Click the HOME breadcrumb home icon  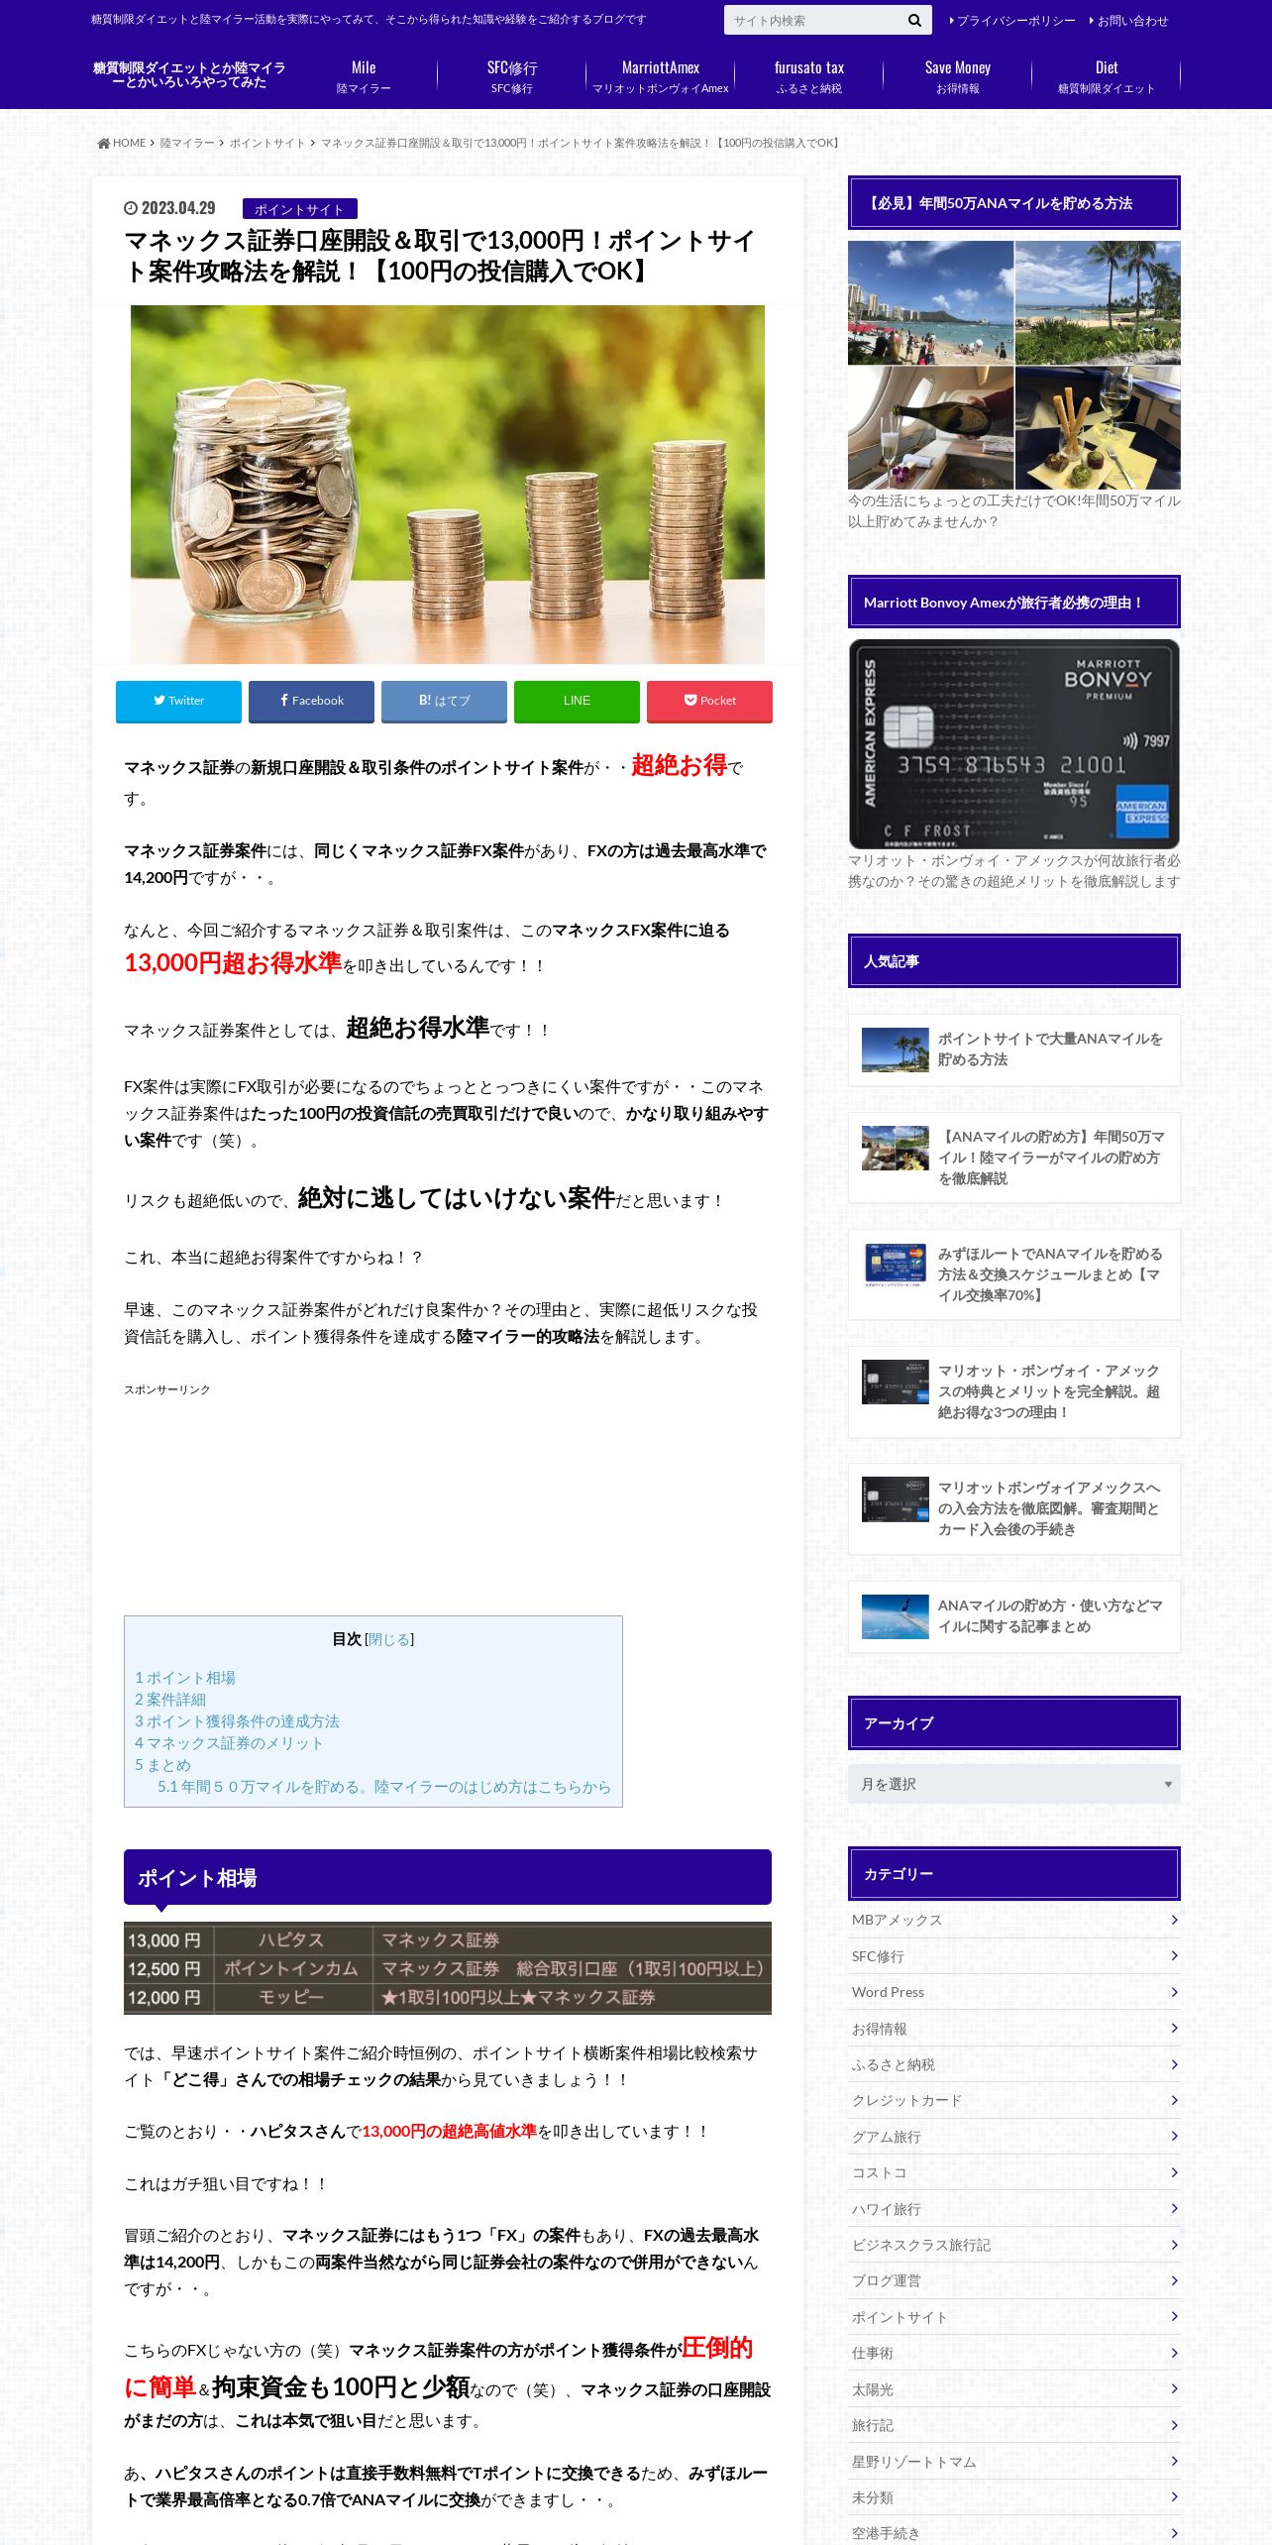[x=103, y=144]
